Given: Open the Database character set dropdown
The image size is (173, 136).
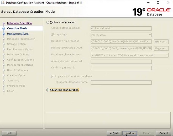Looking at the screenshot, I should (x=130, y=55).
